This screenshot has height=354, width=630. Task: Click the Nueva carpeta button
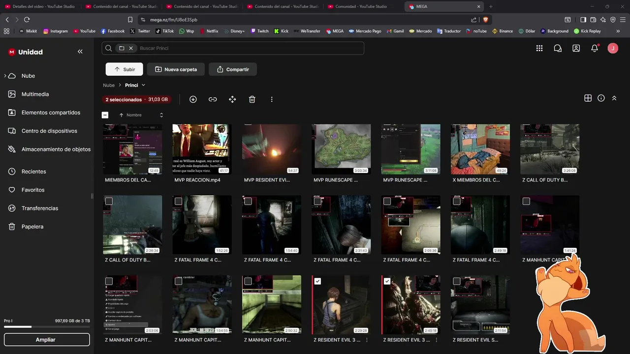coord(176,69)
